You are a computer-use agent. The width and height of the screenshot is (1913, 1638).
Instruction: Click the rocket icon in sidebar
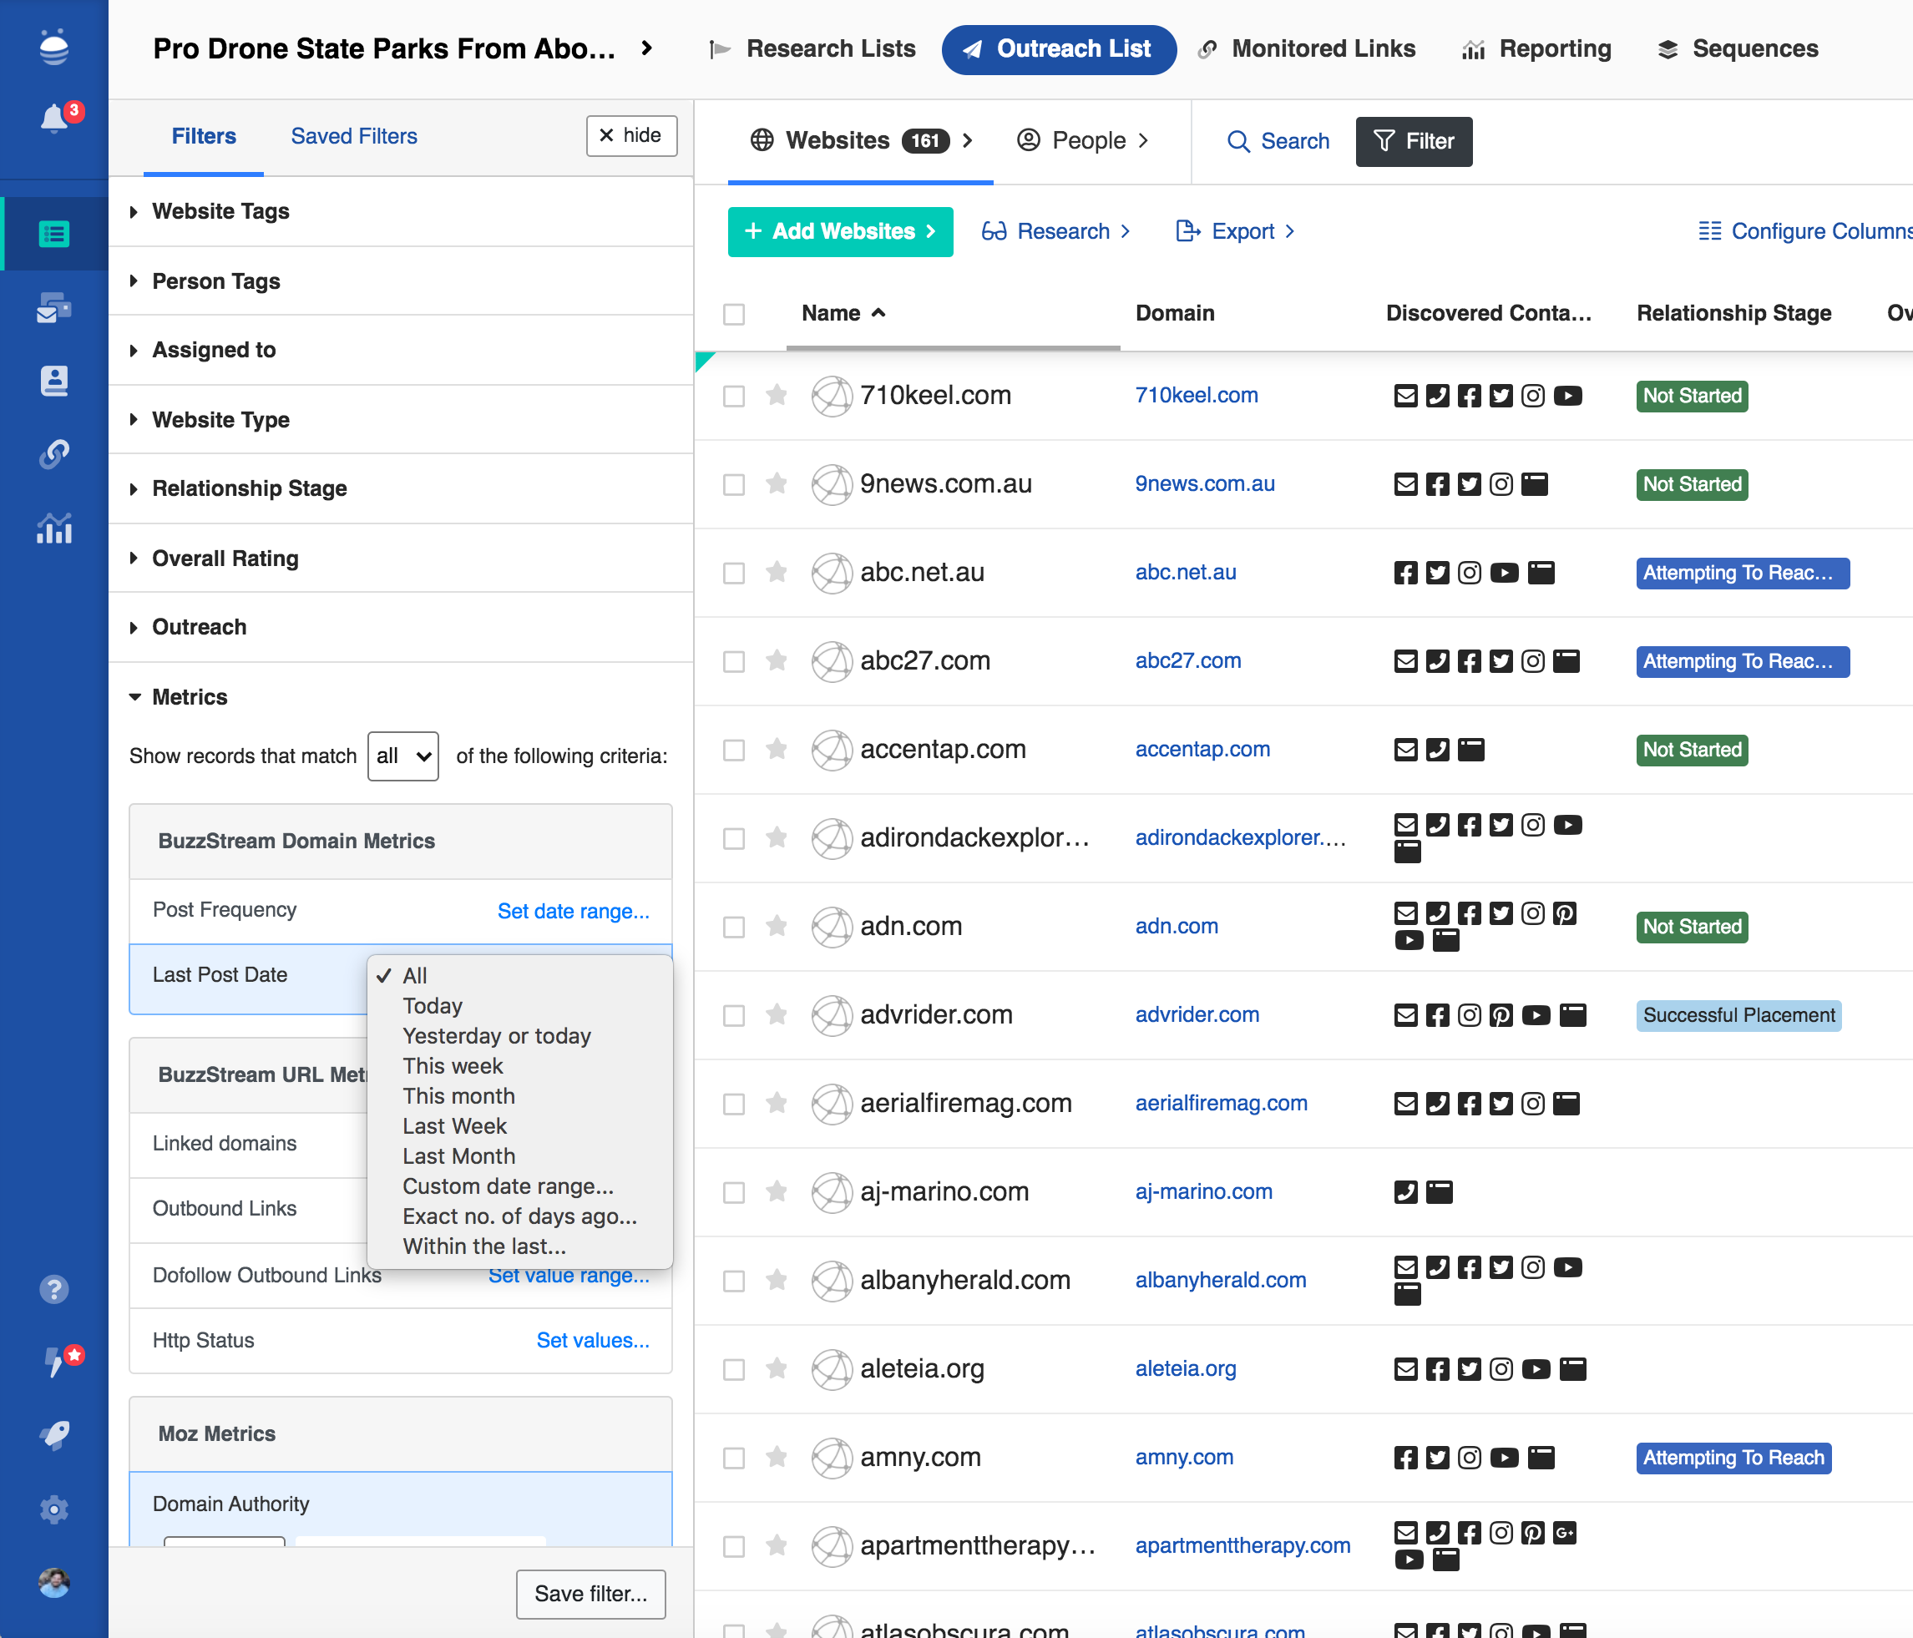click(x=53, y=1435)
